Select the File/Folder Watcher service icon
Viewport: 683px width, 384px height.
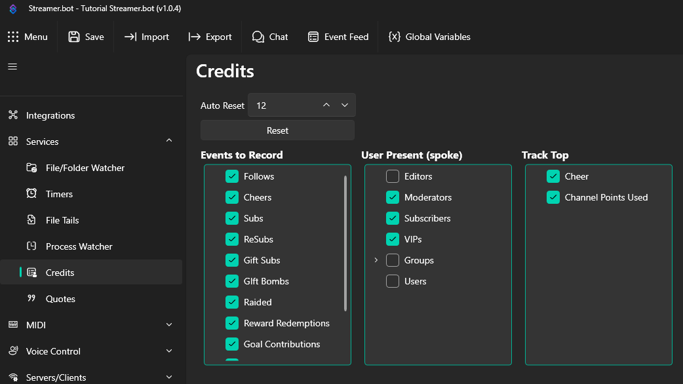point(31,168)
